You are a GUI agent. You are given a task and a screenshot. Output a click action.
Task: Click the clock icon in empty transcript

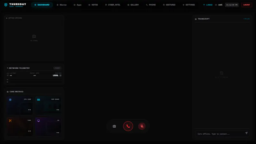coord(221,73)
